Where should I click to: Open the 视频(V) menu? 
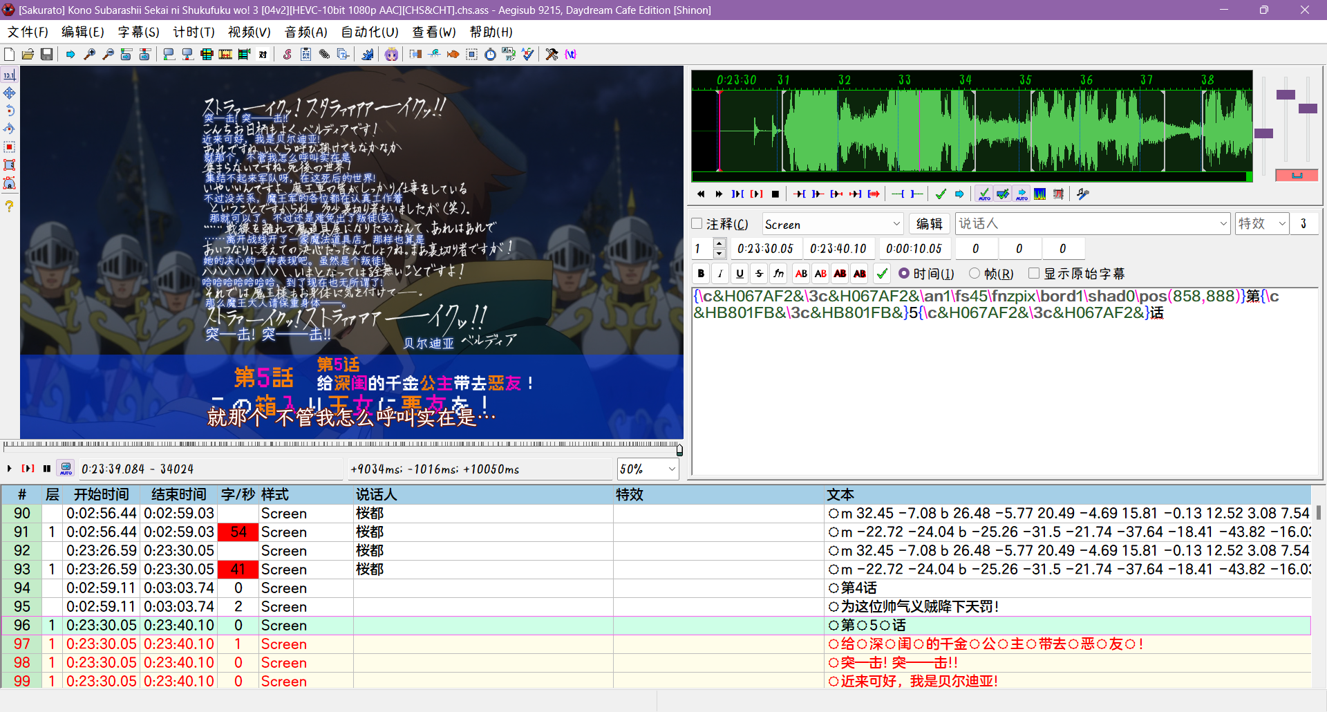coord(250,32)
